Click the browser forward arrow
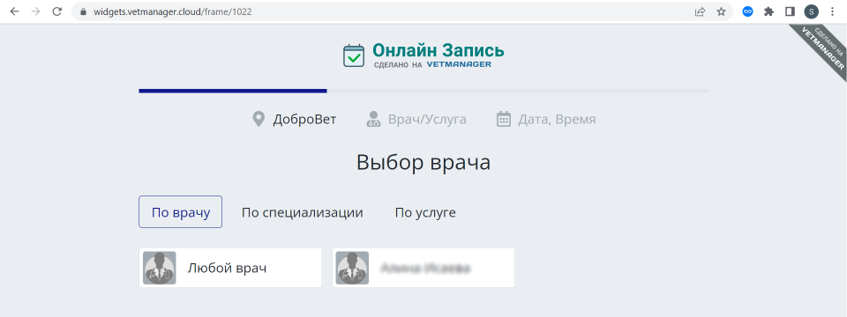Image resolution: width=847 pixels, height=317 pixels. coord(35,11)
